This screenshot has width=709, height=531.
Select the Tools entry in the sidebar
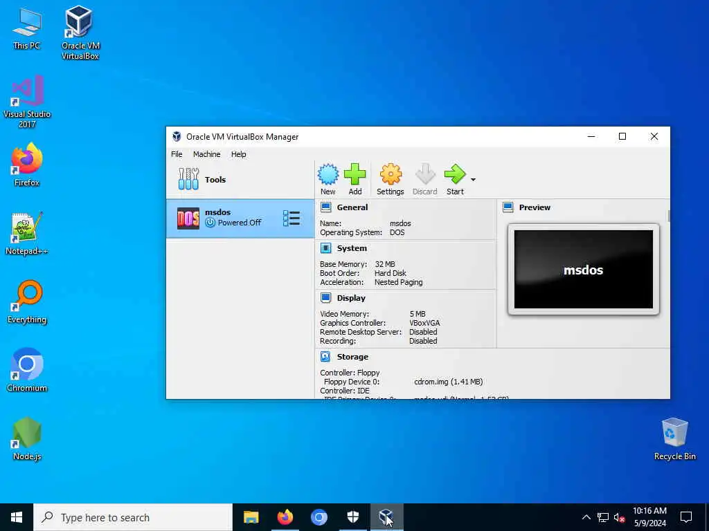click(240, 179)
